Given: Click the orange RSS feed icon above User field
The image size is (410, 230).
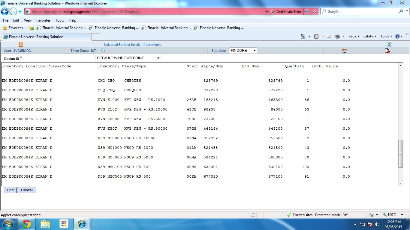Looking at the screenshot, I should point(21,44).
